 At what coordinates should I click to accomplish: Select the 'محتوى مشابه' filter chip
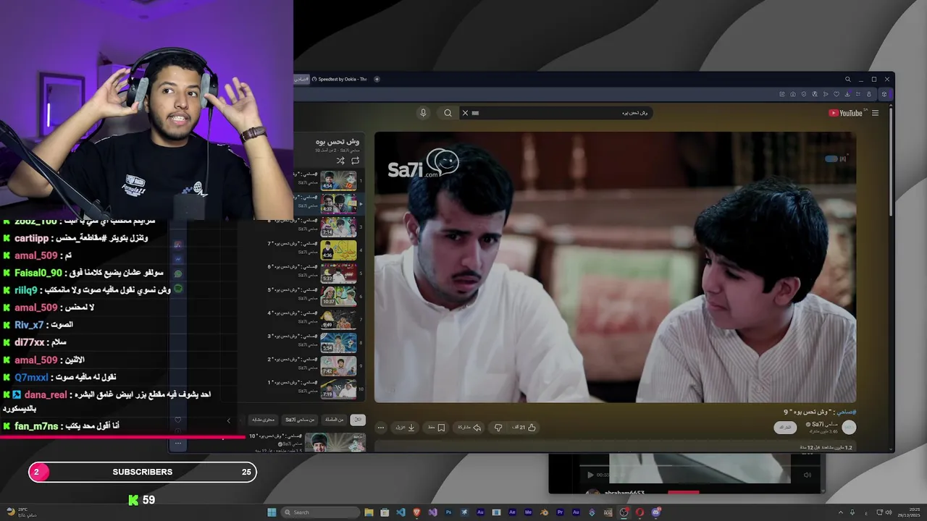[263, 420]
